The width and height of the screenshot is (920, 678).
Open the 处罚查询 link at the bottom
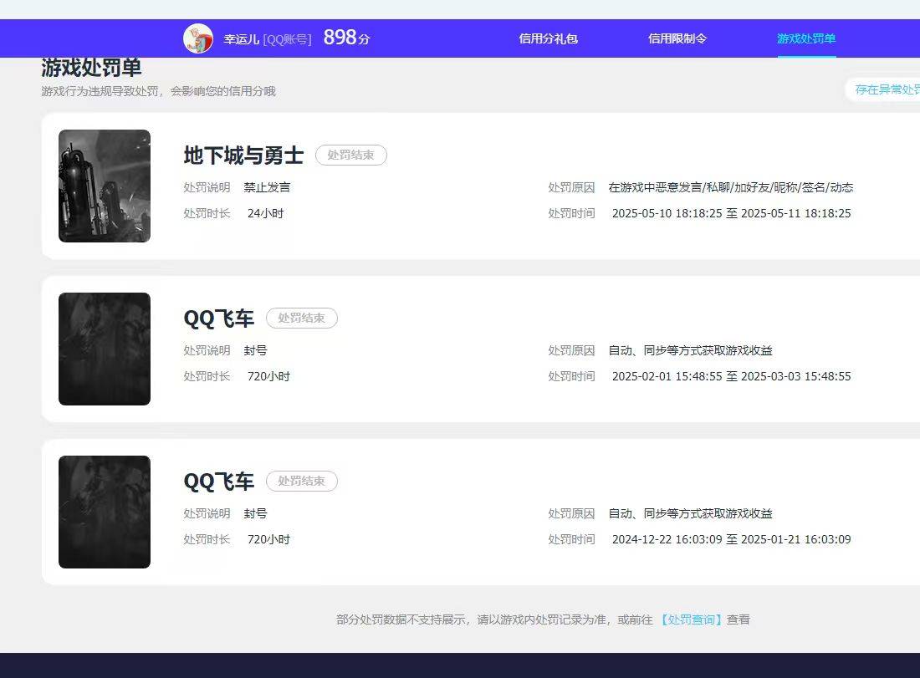pos(691,619)
